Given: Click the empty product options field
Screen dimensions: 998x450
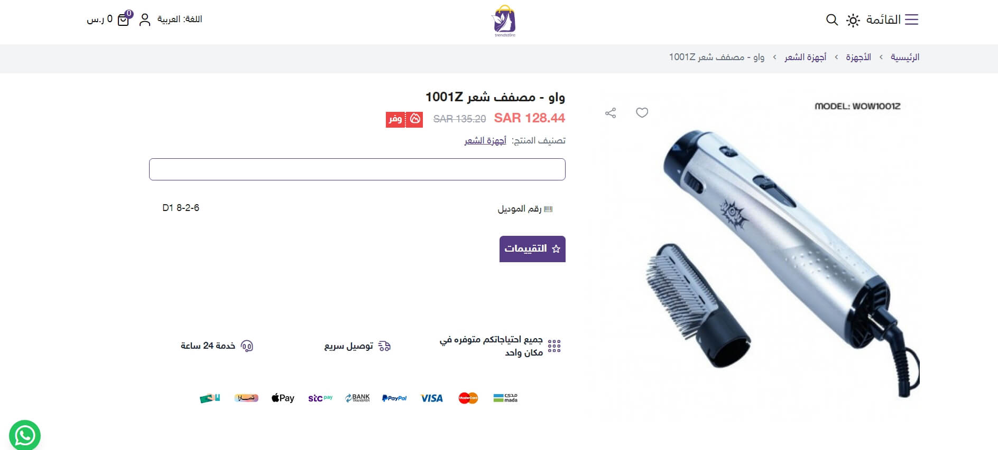Looking at the screenshot, I should 357,169.
